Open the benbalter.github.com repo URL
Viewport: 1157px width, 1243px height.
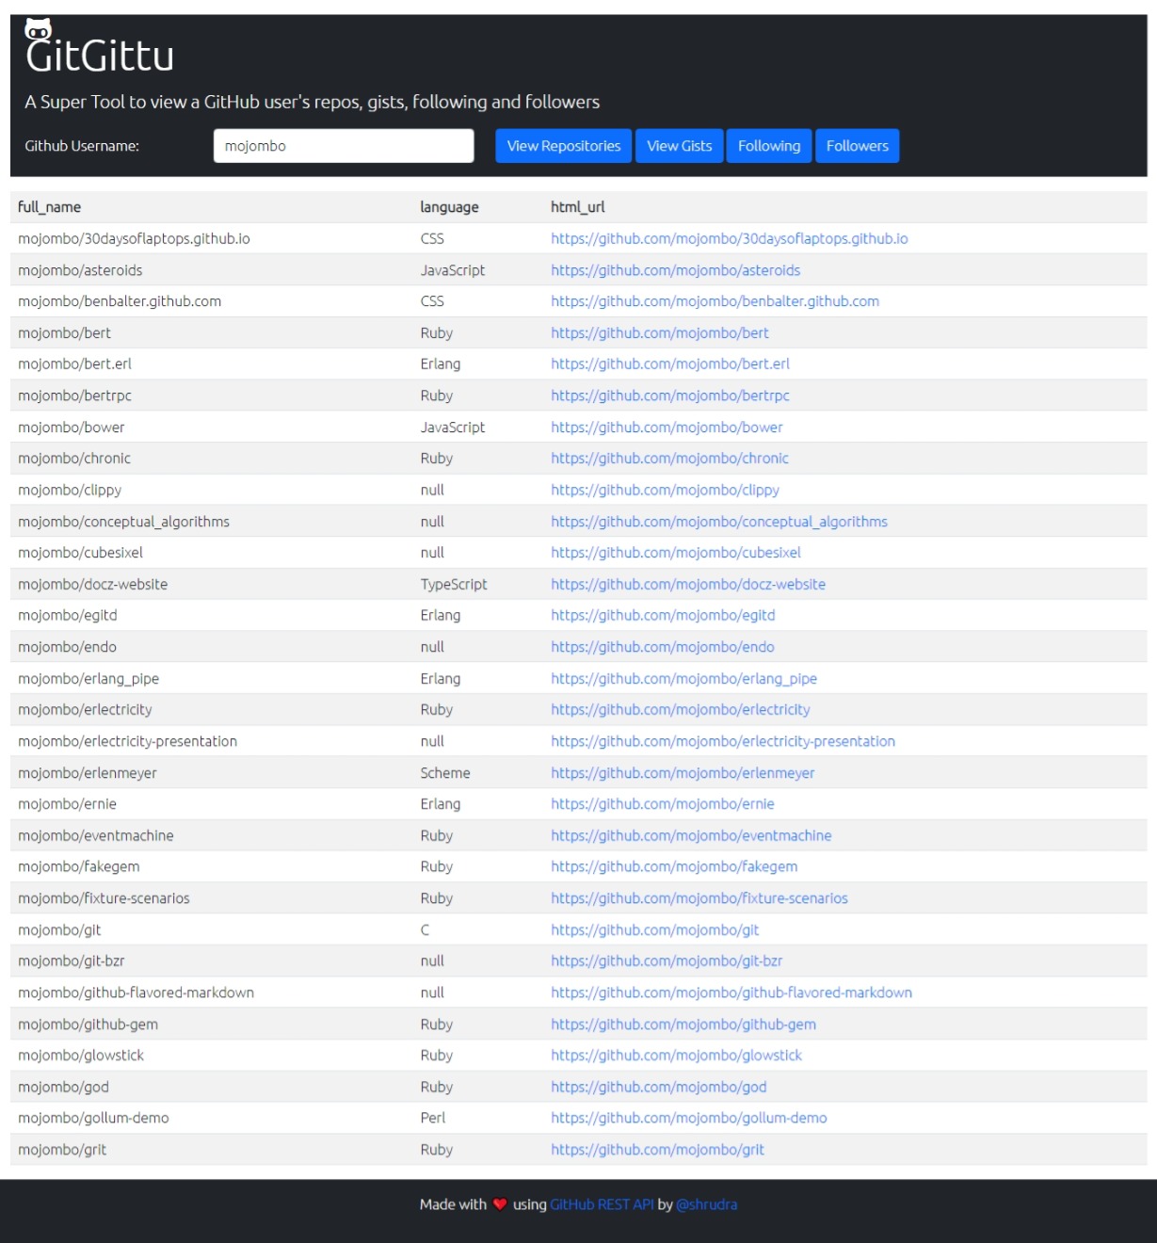click(715, 301)
